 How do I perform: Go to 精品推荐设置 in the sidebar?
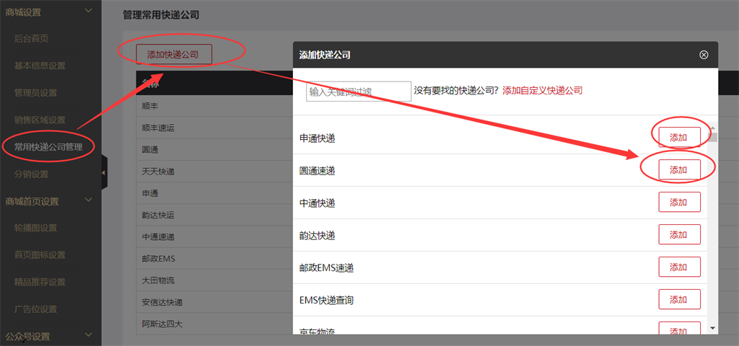(40, 282)
